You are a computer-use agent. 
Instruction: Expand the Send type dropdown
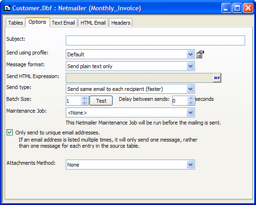190,89
